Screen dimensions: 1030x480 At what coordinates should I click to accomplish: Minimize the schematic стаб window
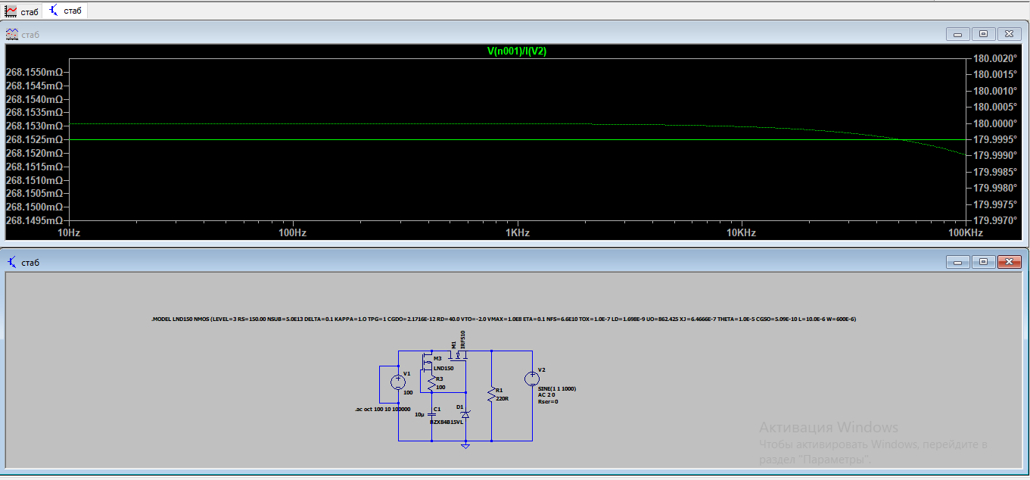pyautogui.click(x=958, y=262)
